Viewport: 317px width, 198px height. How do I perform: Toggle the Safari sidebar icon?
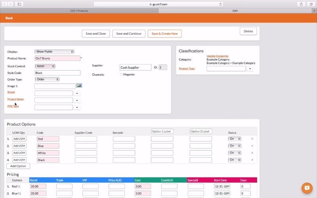click(19, 4)
